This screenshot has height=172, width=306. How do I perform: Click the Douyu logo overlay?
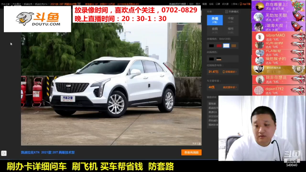37,19
